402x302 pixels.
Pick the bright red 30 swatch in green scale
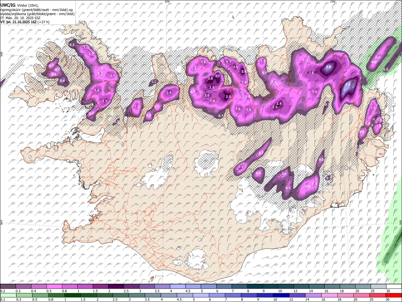click(393, 295)
